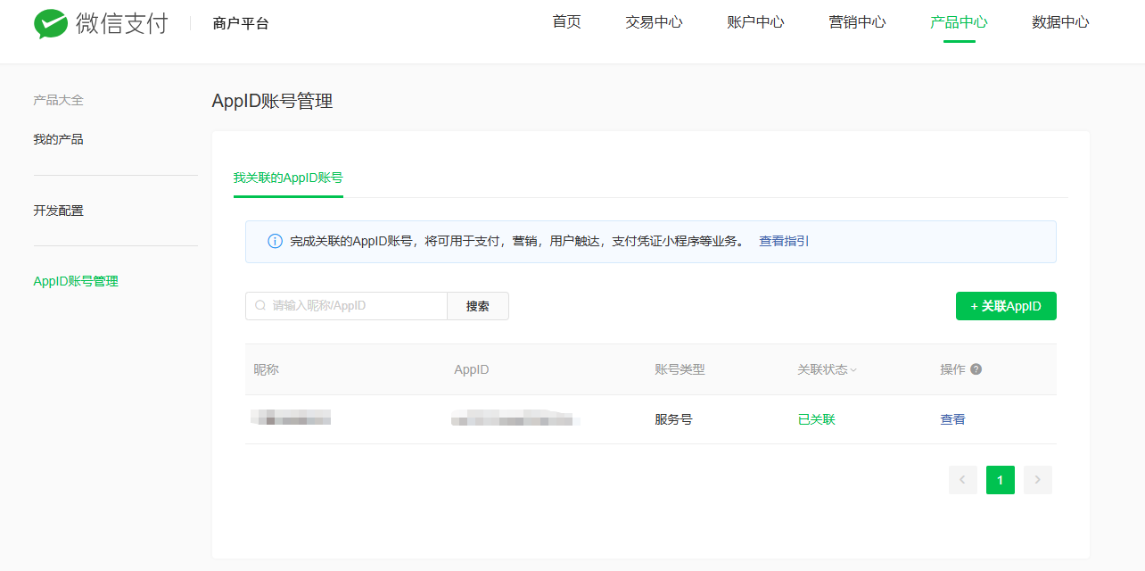Click the 昵称 column header
Screen dimensions: 1145x571
point(266,369)
